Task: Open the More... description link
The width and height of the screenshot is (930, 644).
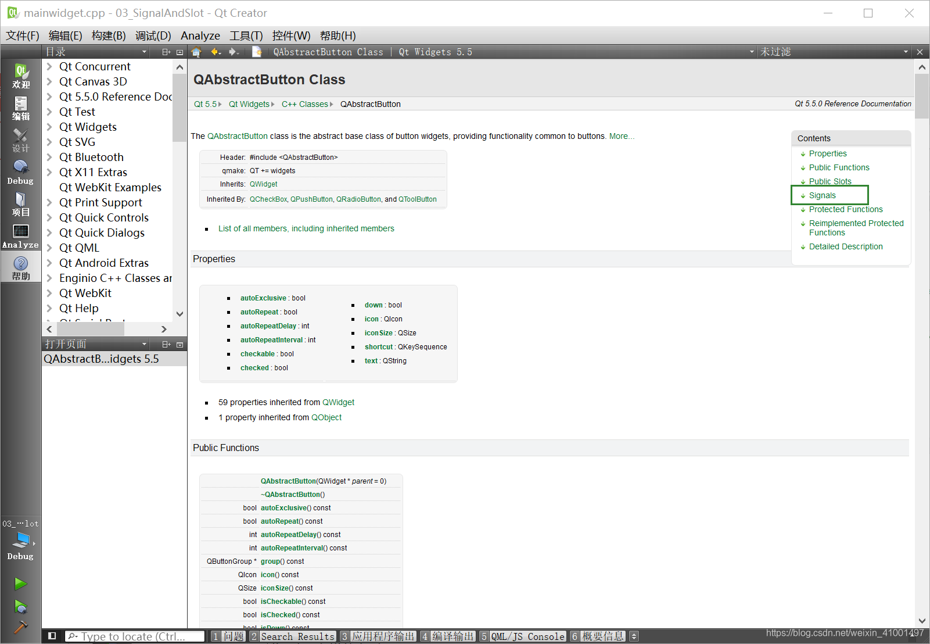Action: 622,136
